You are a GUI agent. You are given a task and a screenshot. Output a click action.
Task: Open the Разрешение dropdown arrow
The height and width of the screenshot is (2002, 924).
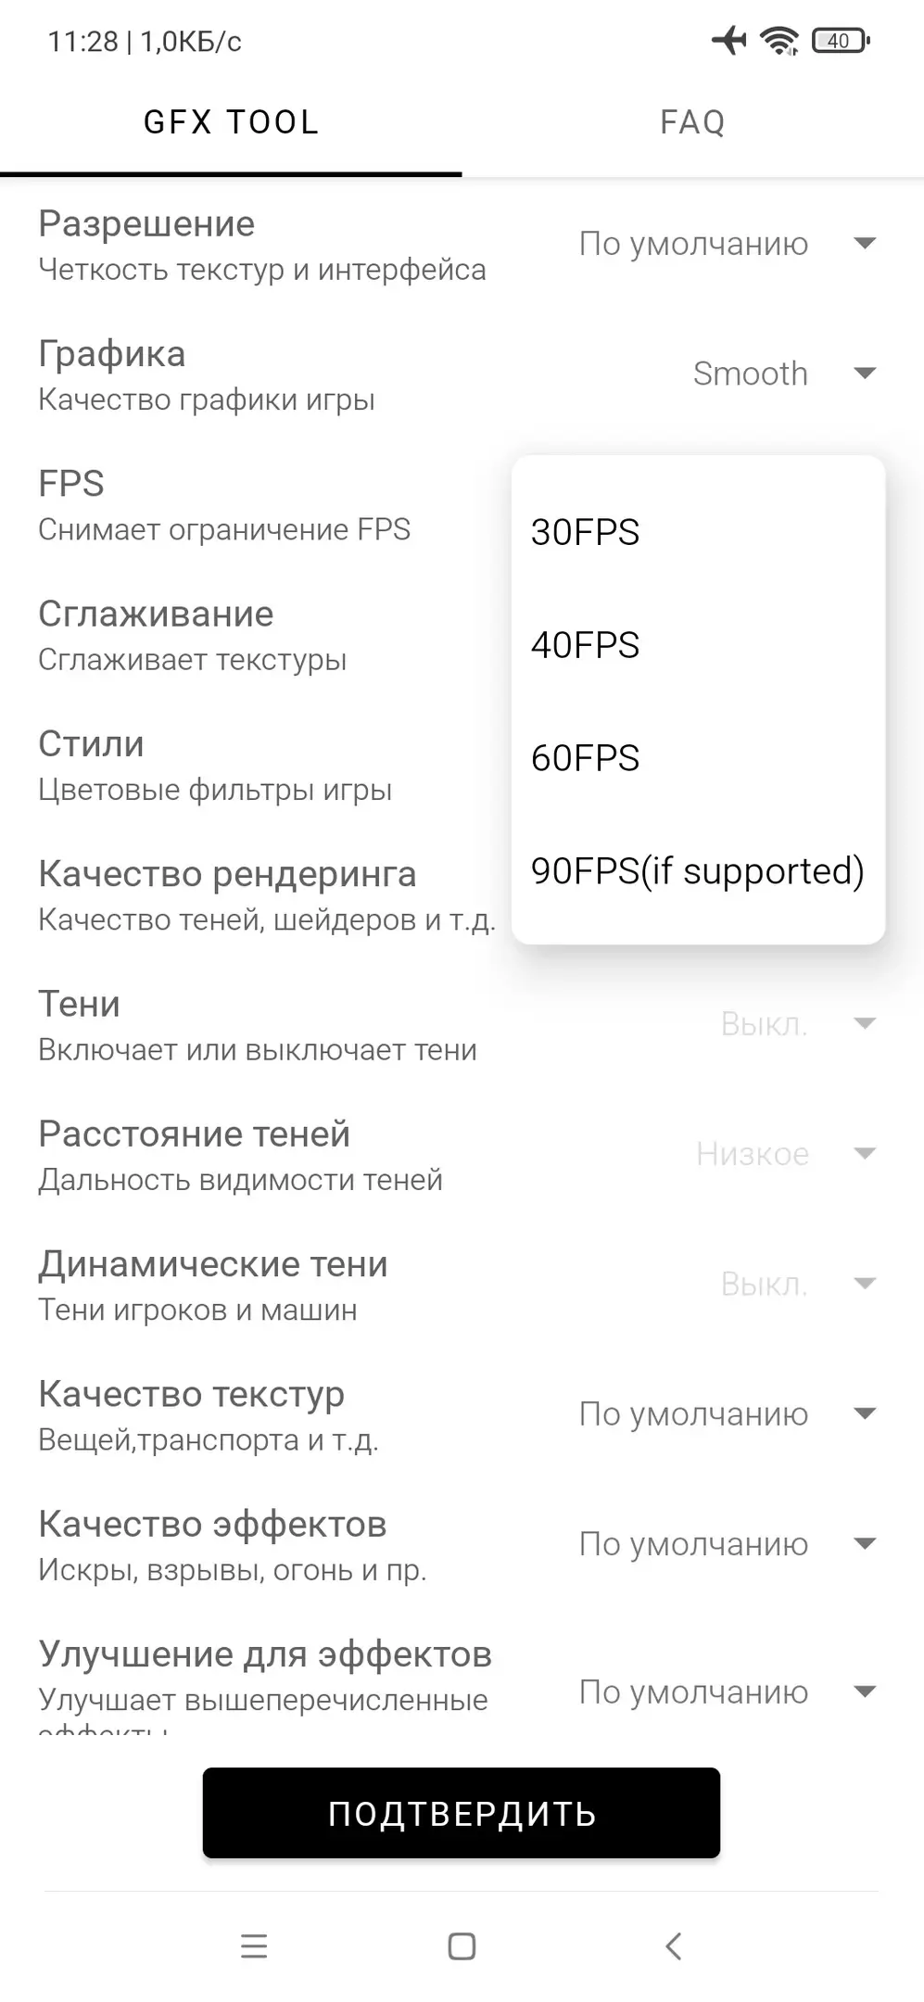point(864,244)
